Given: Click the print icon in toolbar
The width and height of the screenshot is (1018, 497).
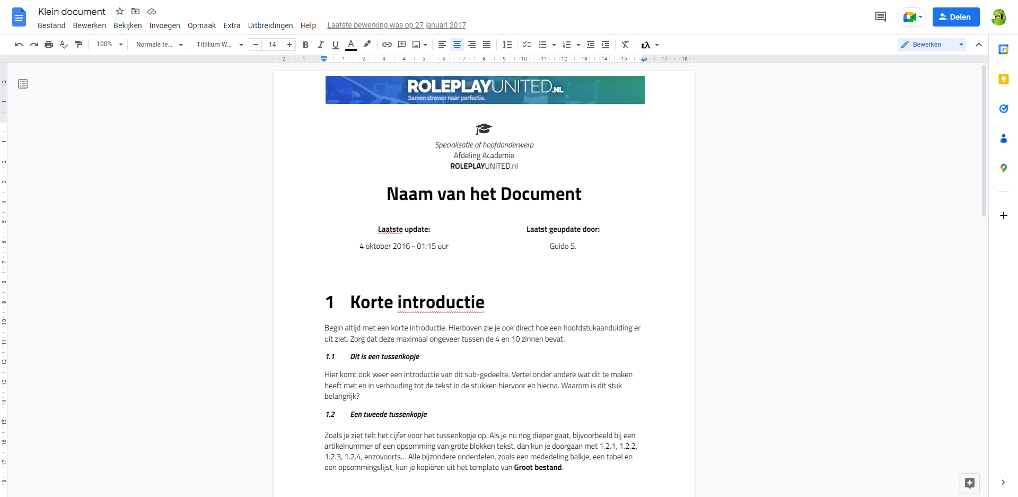Looking at the screenshot, I should coord(49,45).
